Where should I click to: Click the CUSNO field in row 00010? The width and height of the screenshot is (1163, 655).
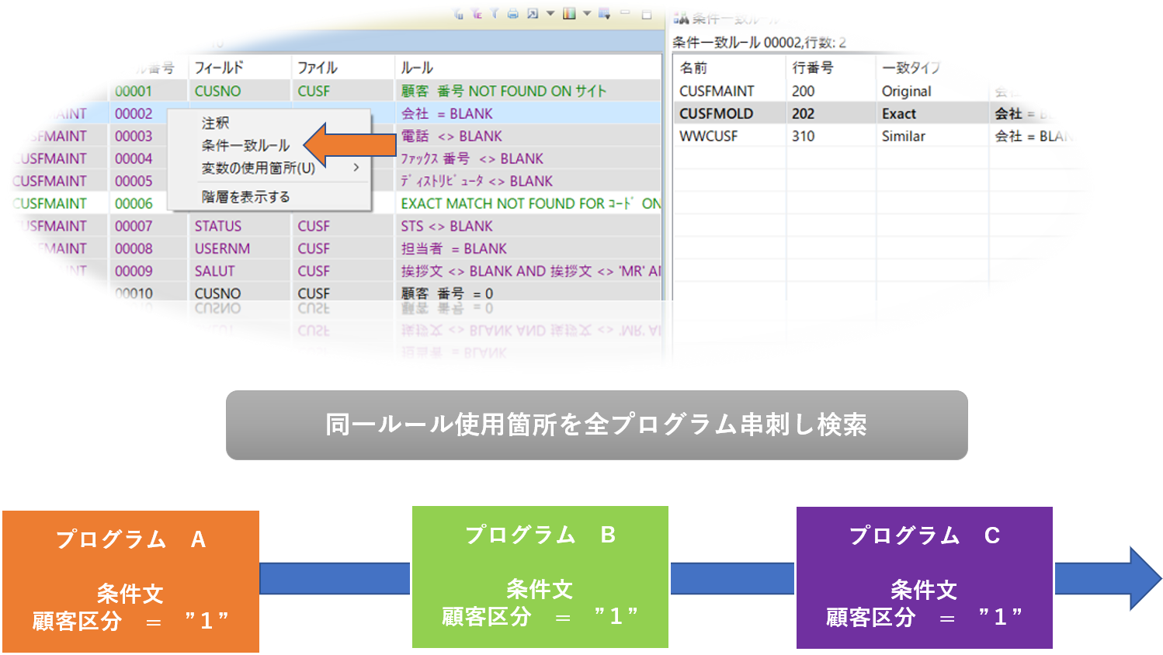click(x=217, y=293)
